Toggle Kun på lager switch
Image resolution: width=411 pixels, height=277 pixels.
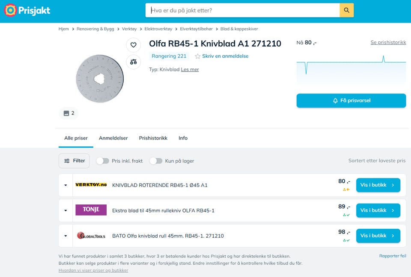(x=156, y=161)
